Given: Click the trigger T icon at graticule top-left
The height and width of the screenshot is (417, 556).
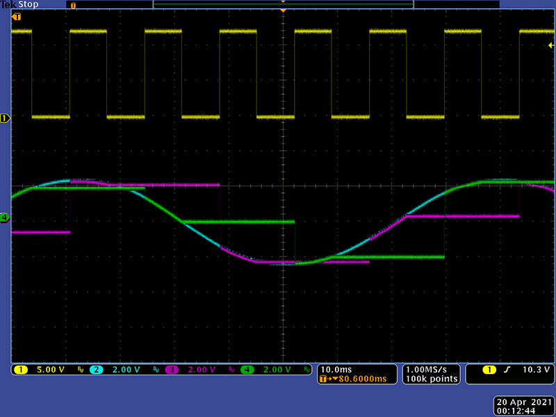Looking at the screenshot, I should [17, 15].
